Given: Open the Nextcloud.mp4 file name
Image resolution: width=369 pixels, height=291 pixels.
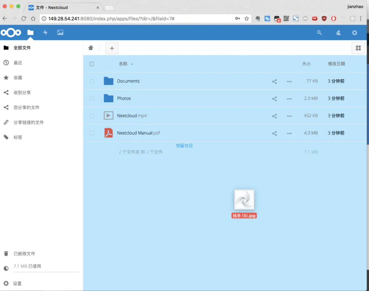Looking at the screenshot, I should (132, 116).
